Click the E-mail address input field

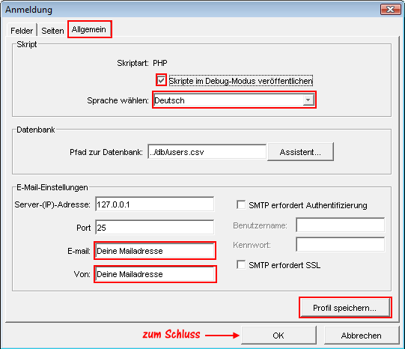click(x=155, y=251)
